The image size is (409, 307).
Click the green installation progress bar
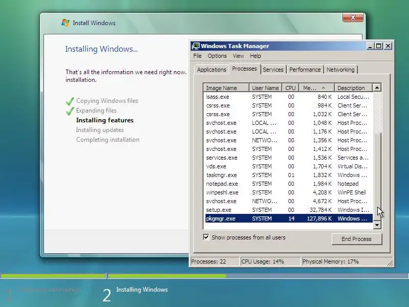167,276
